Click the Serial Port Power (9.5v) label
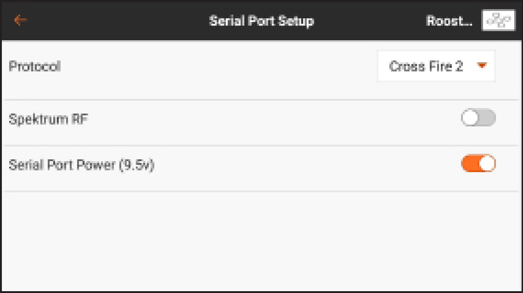Viewport: 523px width, 293px height. coord(81,165)
